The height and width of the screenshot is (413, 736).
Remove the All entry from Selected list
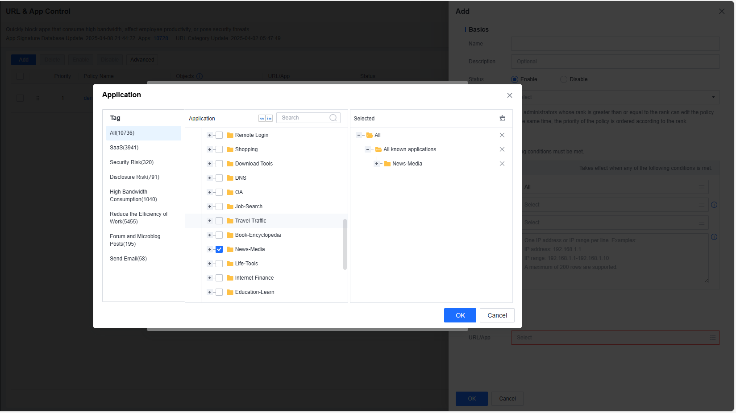point(502,135)
